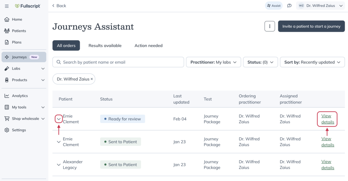Click the Patients people icon

(x=7, y=31)
